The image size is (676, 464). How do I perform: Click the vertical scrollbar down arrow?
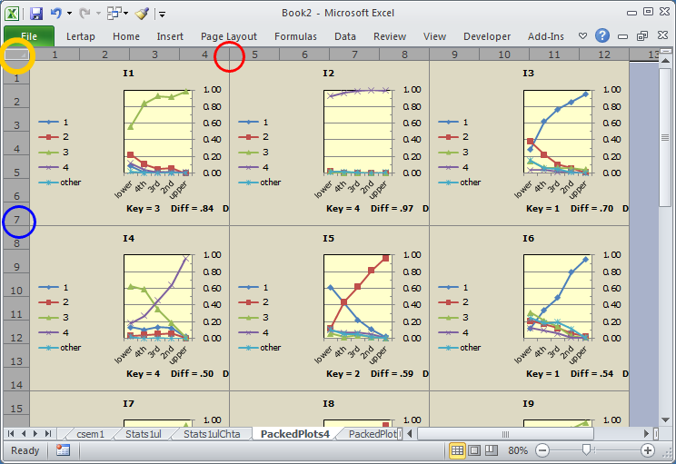[665, 420]
